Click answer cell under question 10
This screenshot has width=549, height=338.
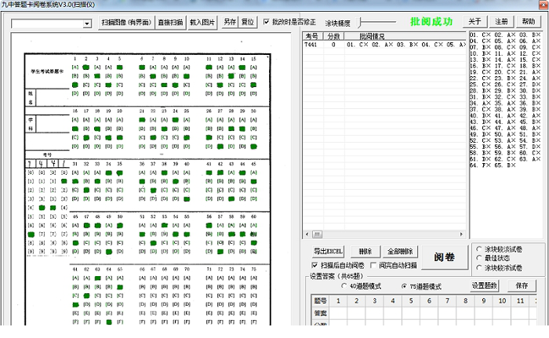tap(502, 313)
